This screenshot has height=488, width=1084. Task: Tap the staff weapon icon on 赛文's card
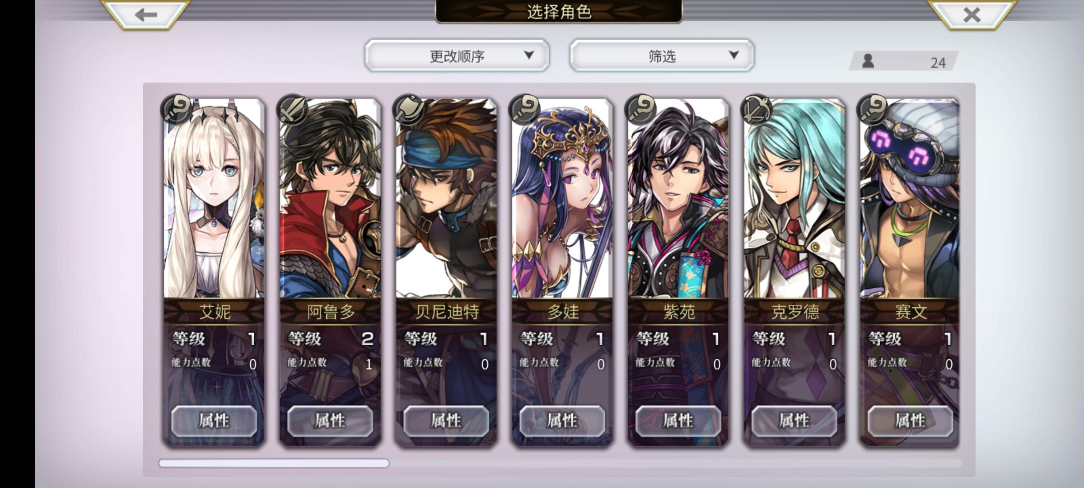point(873,109)
